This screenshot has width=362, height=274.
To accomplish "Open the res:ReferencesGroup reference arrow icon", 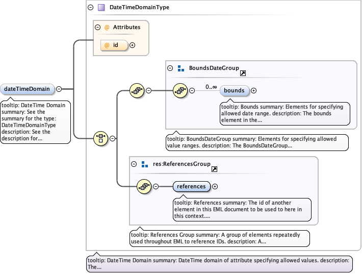I will pyautogui.click(x=214, y=169).
